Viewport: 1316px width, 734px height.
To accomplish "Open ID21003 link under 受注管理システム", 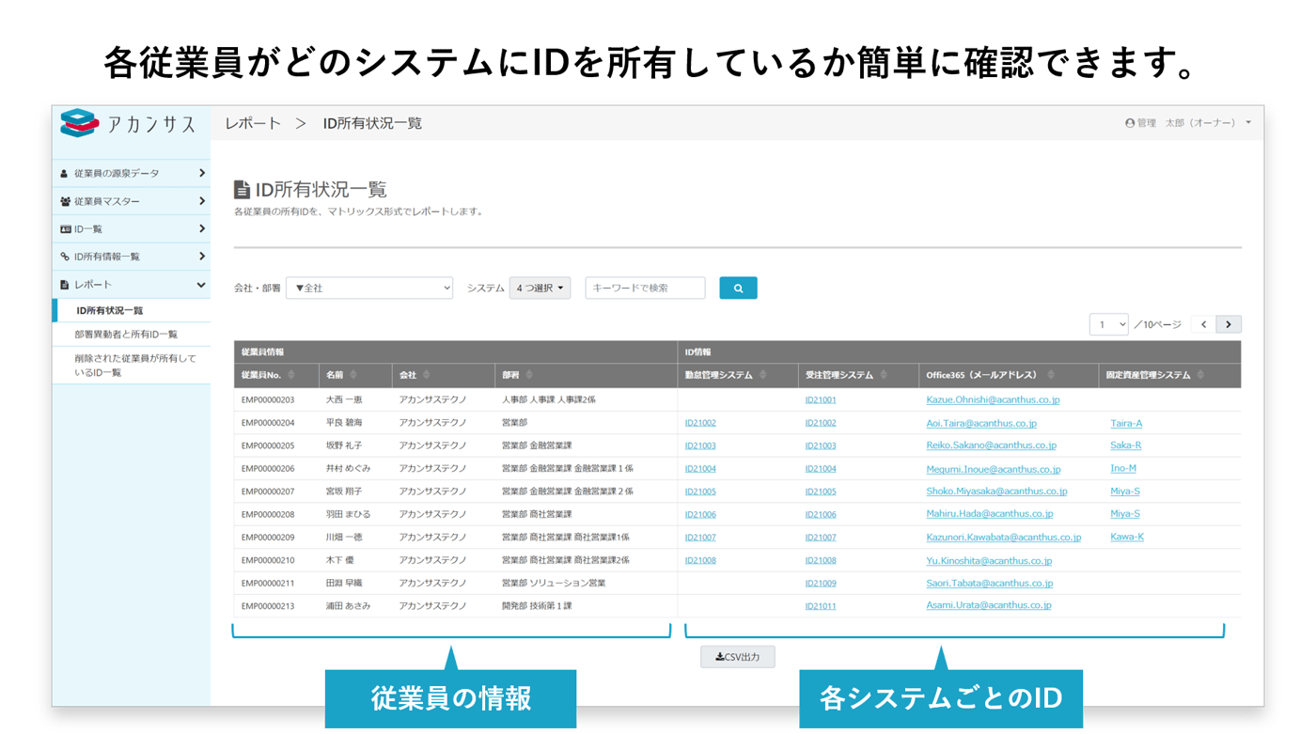I will (x=821, y=445).
